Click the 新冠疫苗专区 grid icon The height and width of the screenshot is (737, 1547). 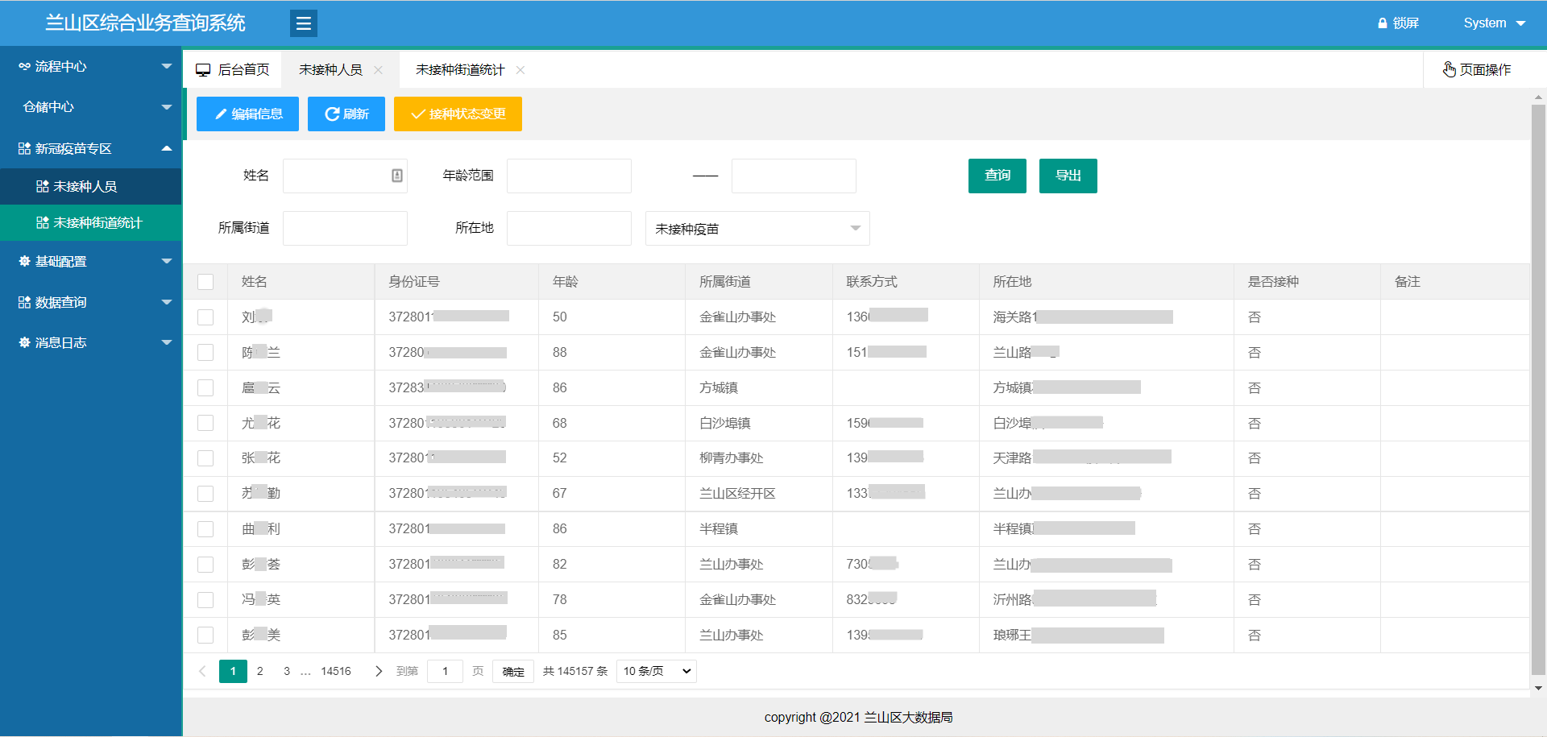coord(24,148)
